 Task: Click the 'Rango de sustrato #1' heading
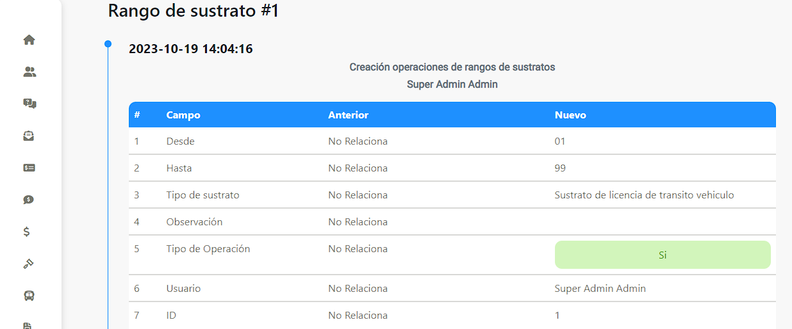tap(193, 11)
